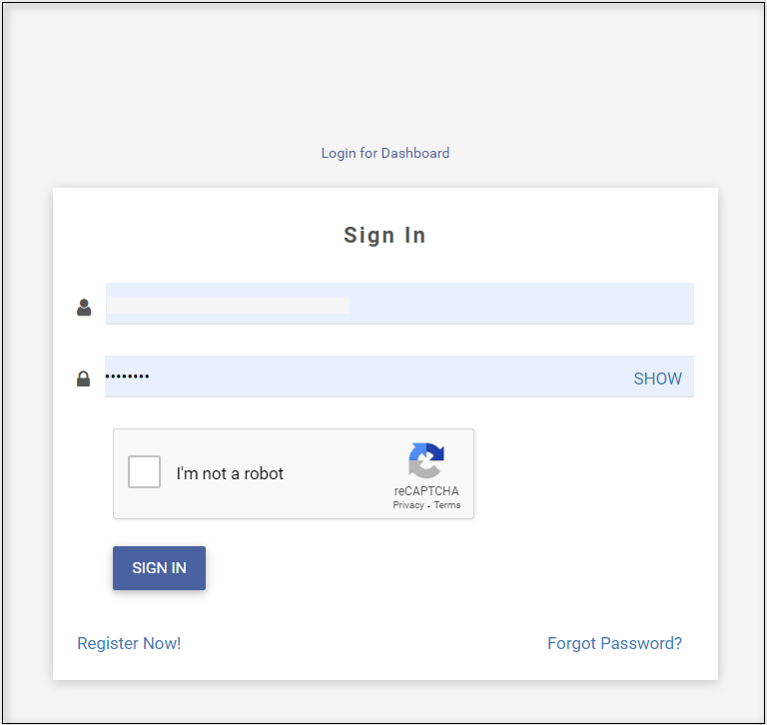Image resolution: width=767 pixels, height=725 pixels.
Task: Follow the Forgot Password? link
Action: (x=614, y=643)
